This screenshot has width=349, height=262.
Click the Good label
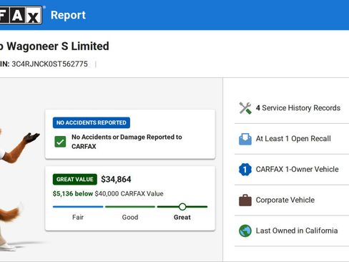click(x=130, y=217)
